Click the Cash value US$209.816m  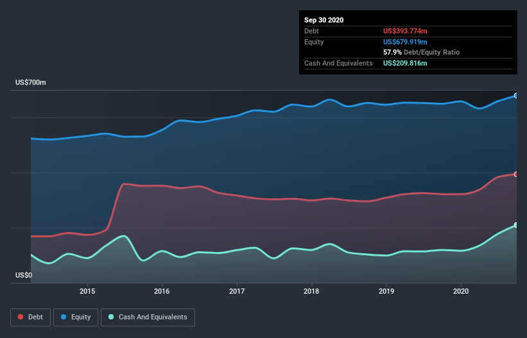[405, 63]
